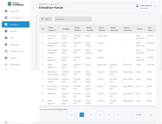Click the Data Pegawai person icon
The image size is (162, 124).
pyautogui.click(x=6, y=18)
